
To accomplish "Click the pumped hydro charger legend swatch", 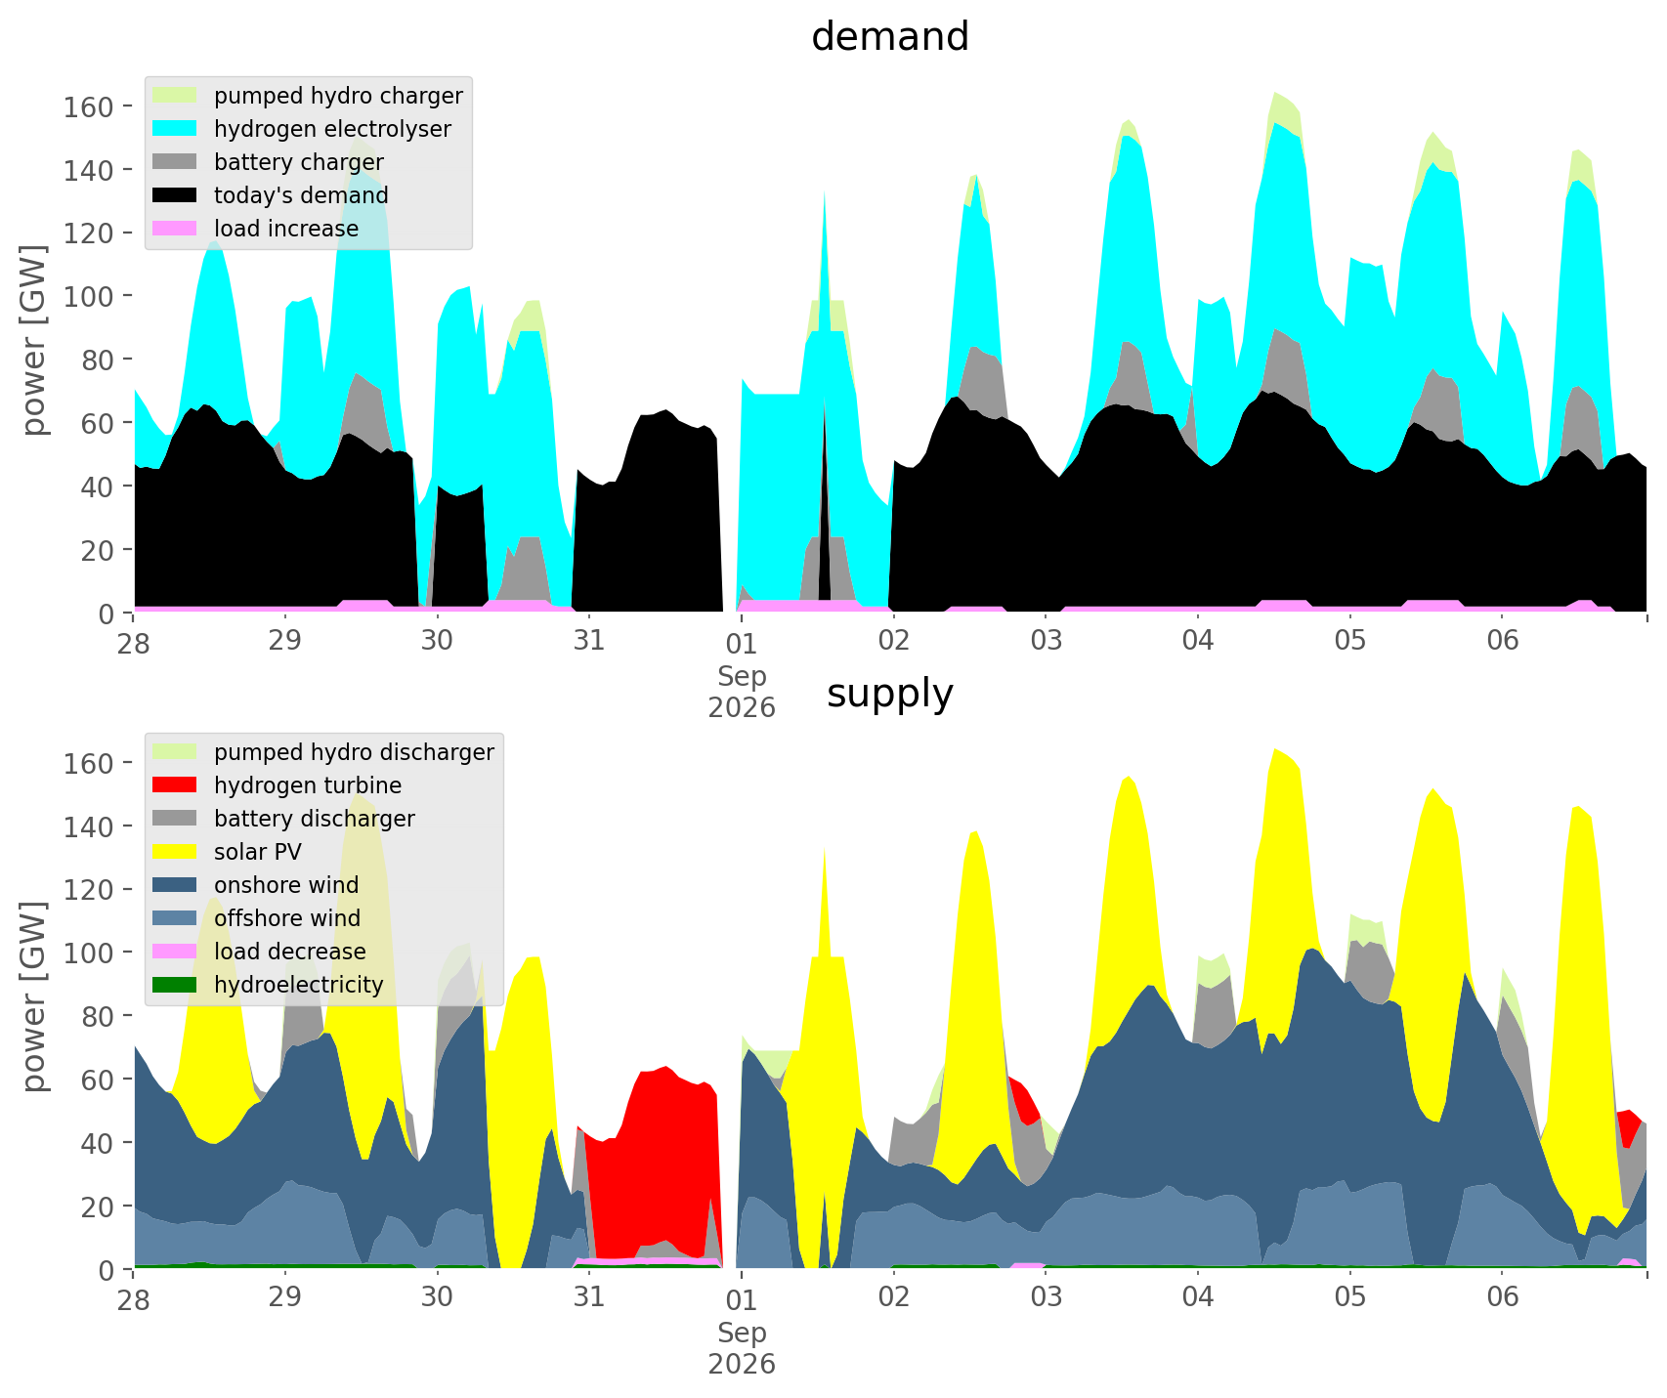I will coord(176,96).
